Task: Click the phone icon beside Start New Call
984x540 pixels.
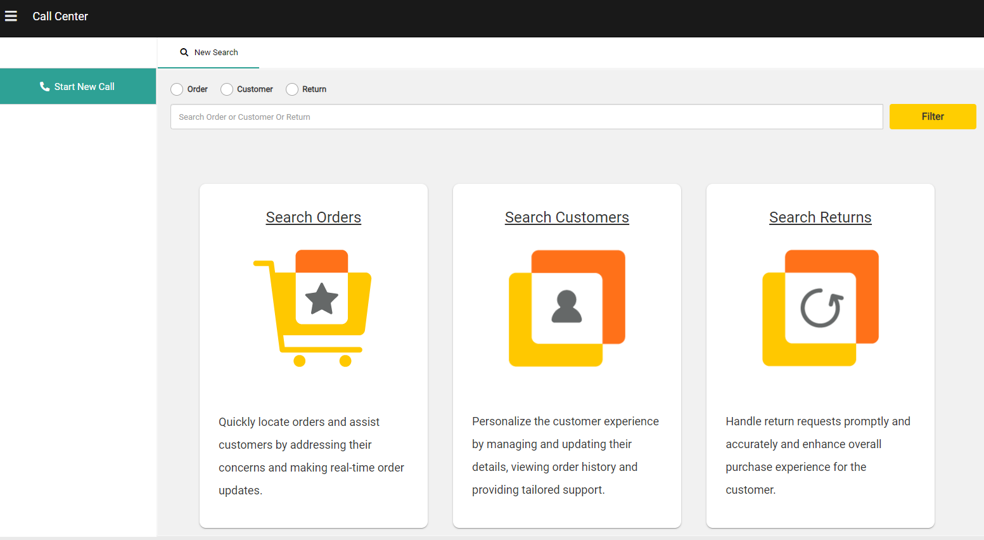Action: pyautogui.click(x=44, y=86)
